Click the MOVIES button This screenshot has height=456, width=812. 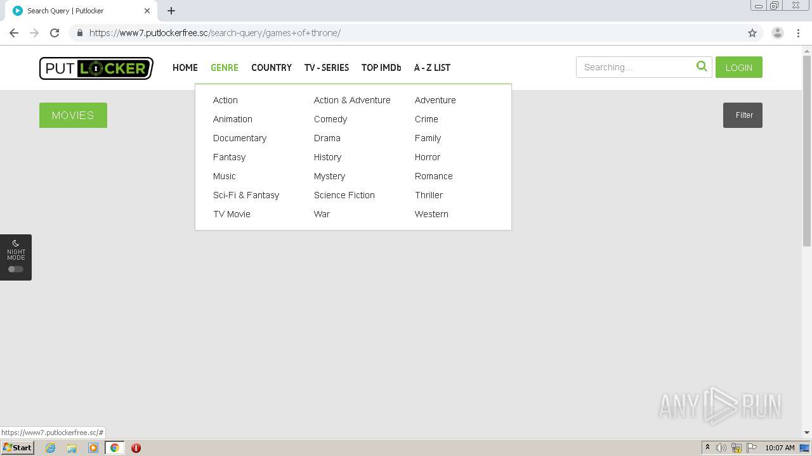73,115
